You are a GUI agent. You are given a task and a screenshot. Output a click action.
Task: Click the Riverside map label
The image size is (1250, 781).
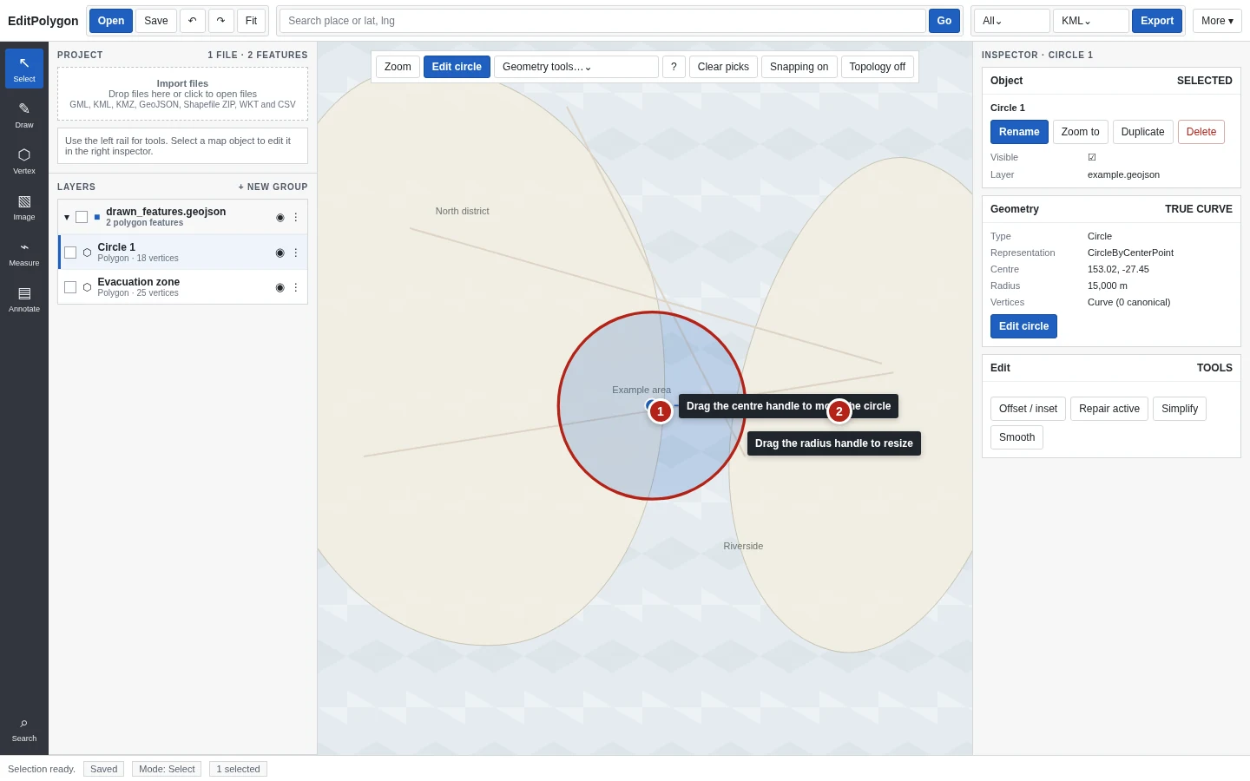point(743,546)
